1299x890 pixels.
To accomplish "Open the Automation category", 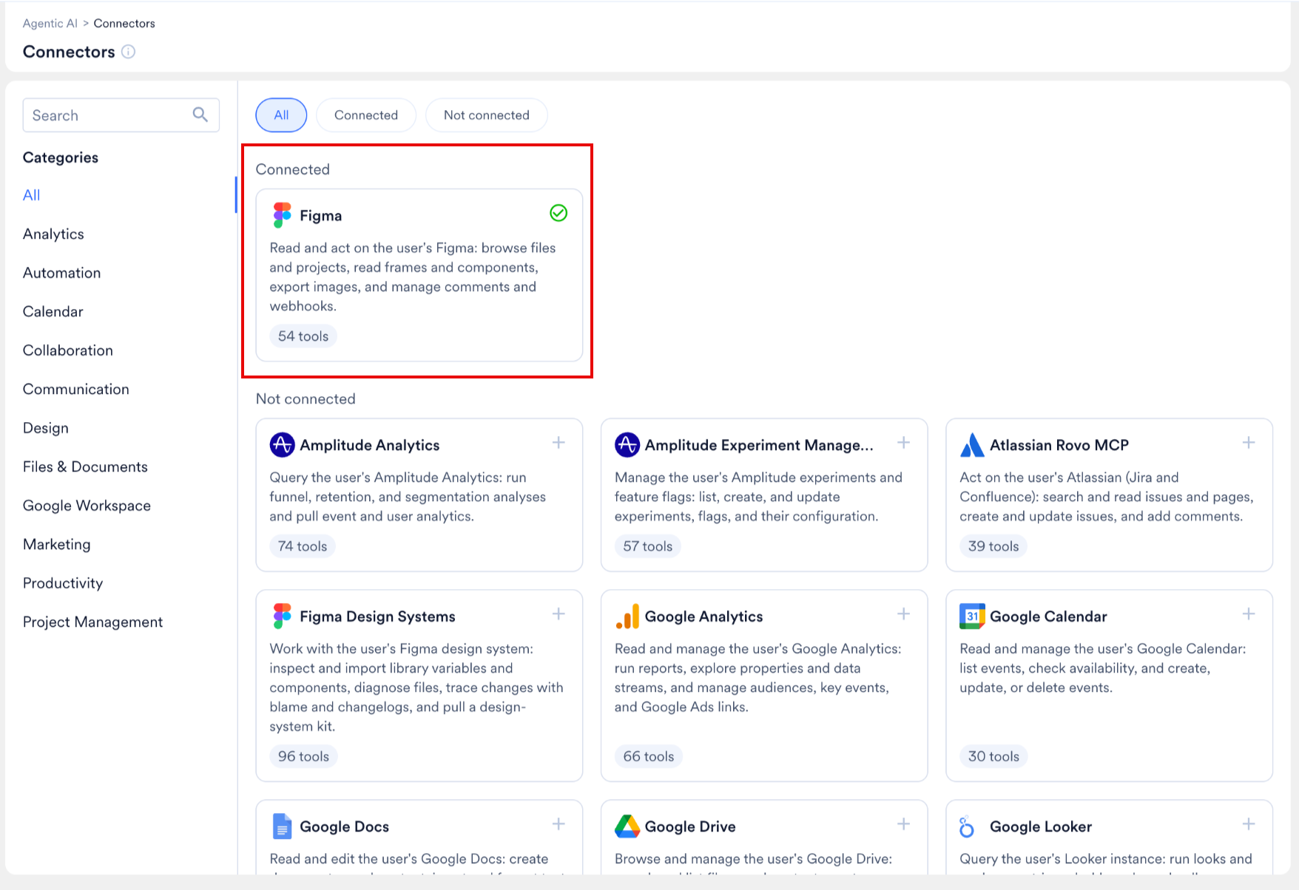I will [x=62, y=273].
